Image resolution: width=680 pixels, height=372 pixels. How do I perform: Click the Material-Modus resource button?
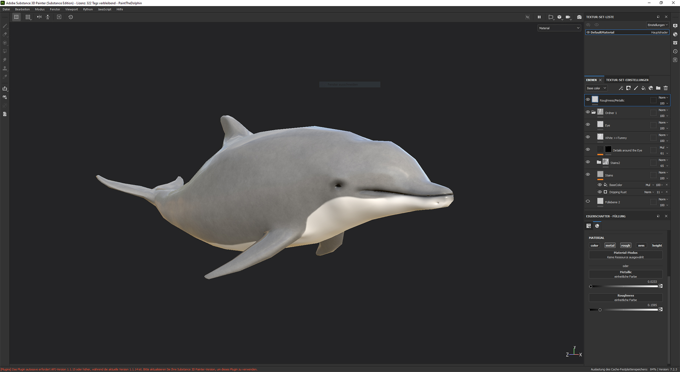pos(625,255)
